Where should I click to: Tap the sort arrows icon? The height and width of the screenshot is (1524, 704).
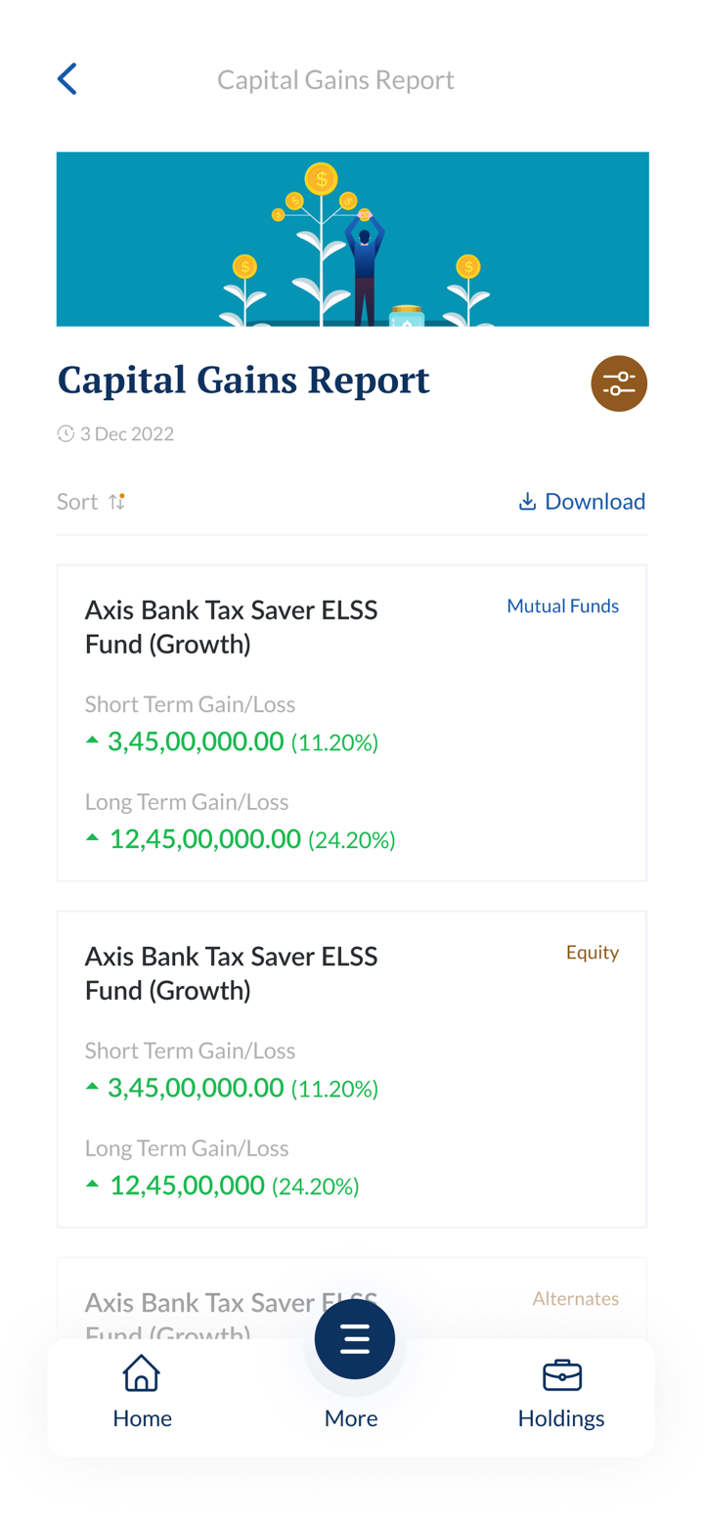point(116,502)
